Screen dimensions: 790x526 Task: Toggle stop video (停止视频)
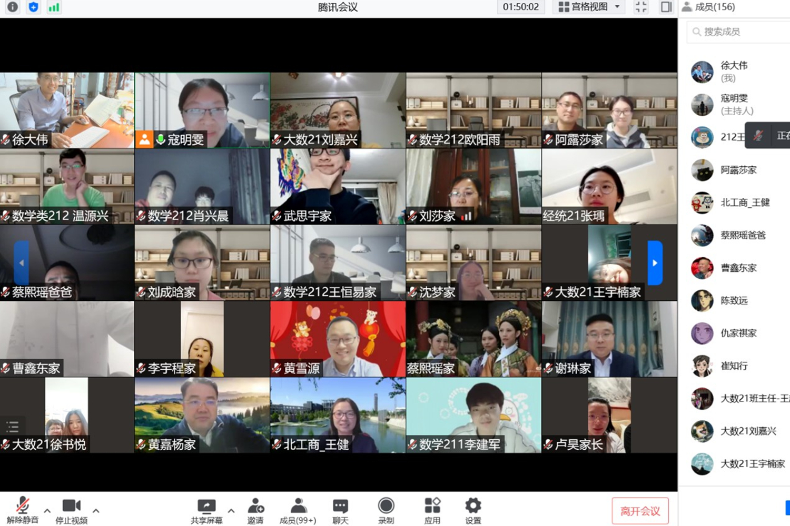tap(72, 510)
